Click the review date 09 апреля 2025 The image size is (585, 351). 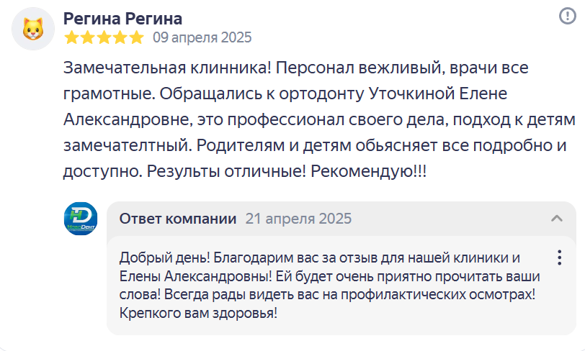pyautogui.click(x=202, y=37)
